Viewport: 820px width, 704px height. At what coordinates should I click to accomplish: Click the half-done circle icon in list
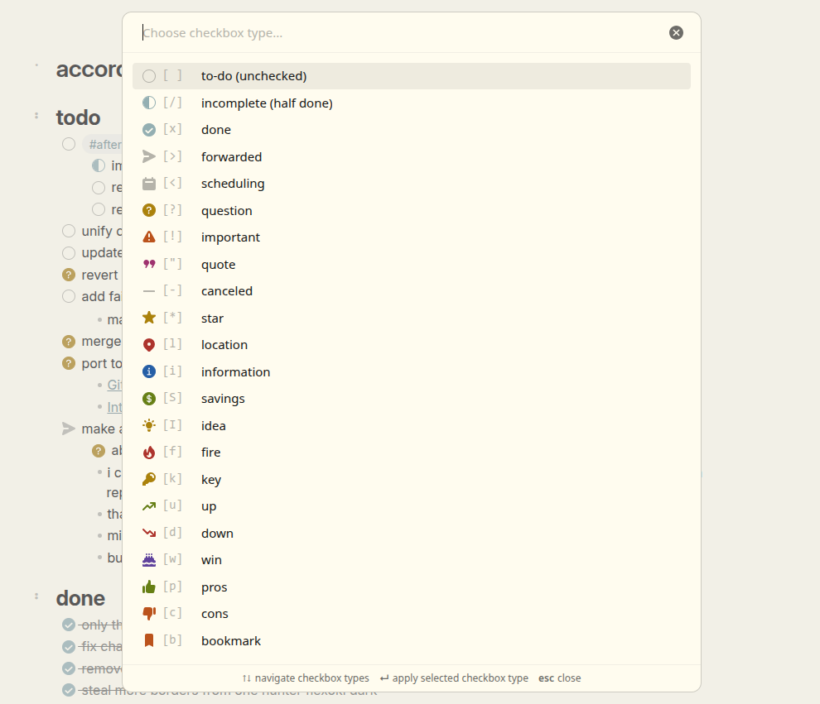[149, 103]
